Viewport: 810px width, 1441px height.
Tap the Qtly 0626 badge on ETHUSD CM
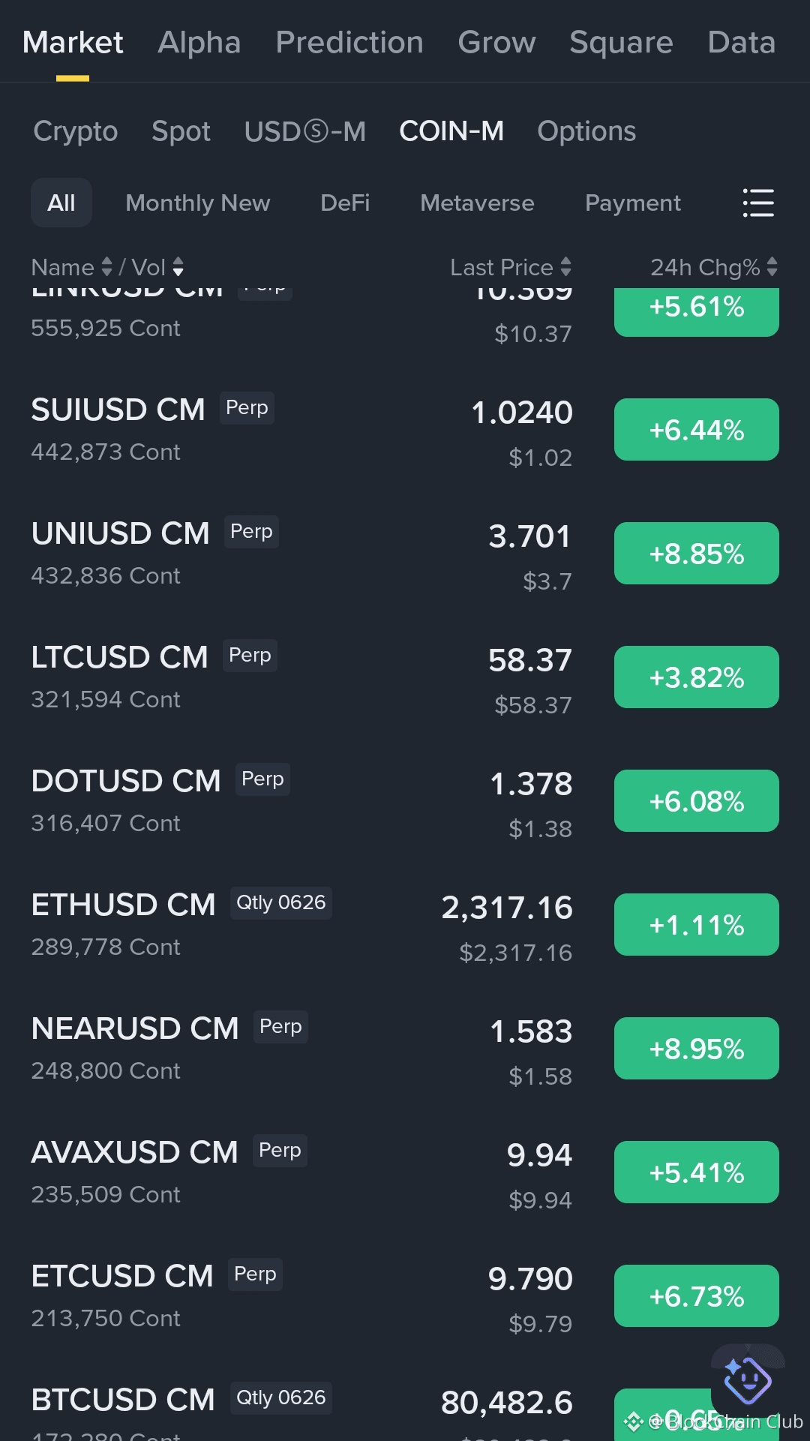[281, 902]
